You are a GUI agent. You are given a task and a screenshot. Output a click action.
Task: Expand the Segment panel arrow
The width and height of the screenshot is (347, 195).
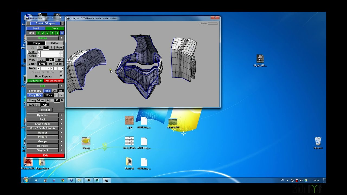[x=62, y=150]
